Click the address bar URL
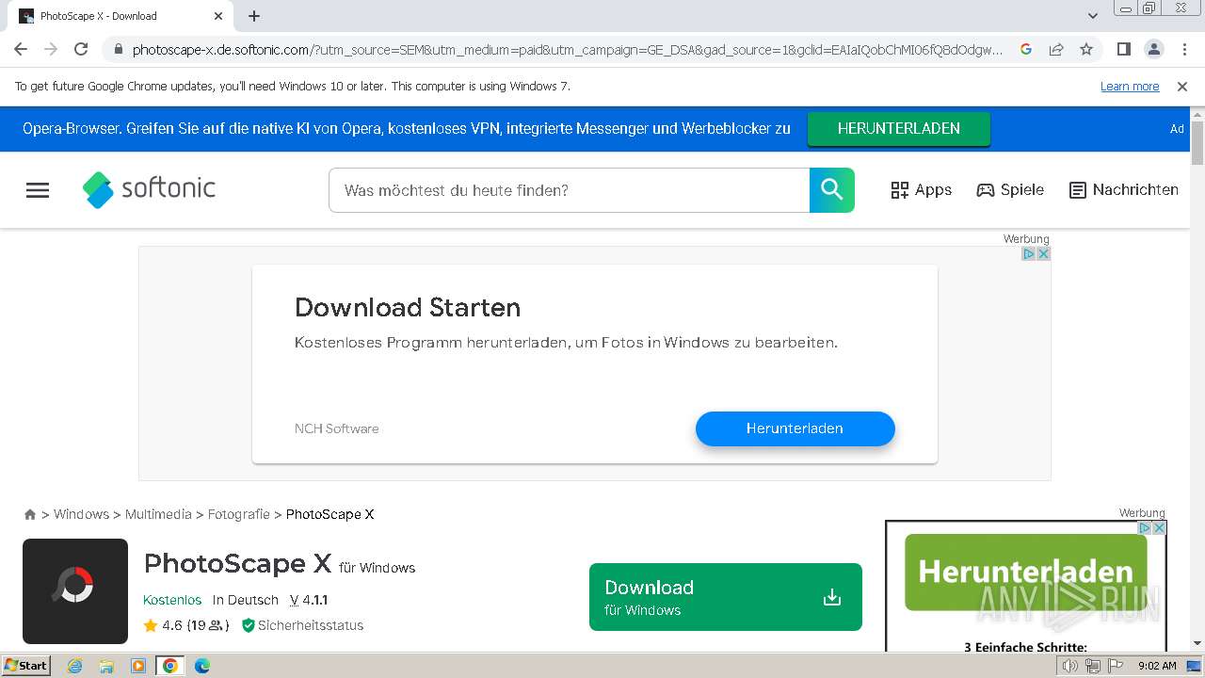Image resolution: width=1205 pixels, height=678 pixels. pyautogui.click(x=568, y=50)
